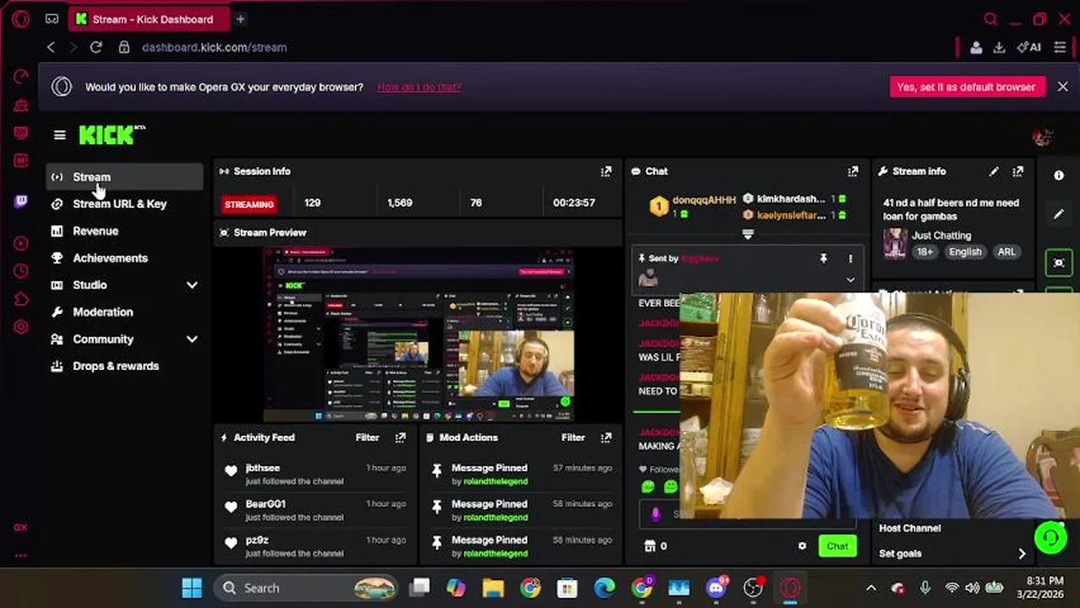Open Windows Start menu
Viewport: 1080px width, 608px height.
point(192,588)
